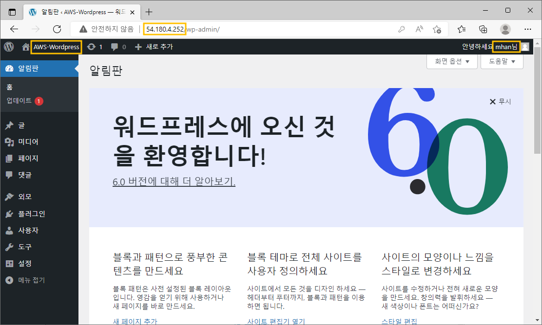542x325 pixels.
Task: Open the 외모 appearance menu
Action: [39, 197]
